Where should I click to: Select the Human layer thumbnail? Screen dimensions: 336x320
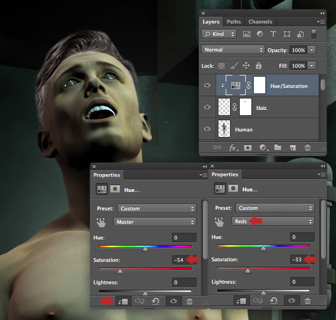[224, 129]
